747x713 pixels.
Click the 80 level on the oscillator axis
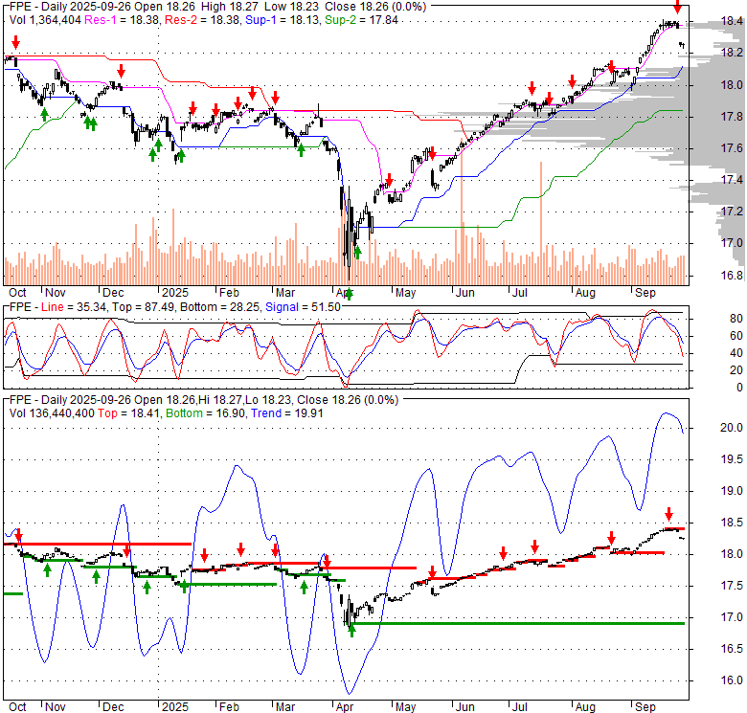736,319
